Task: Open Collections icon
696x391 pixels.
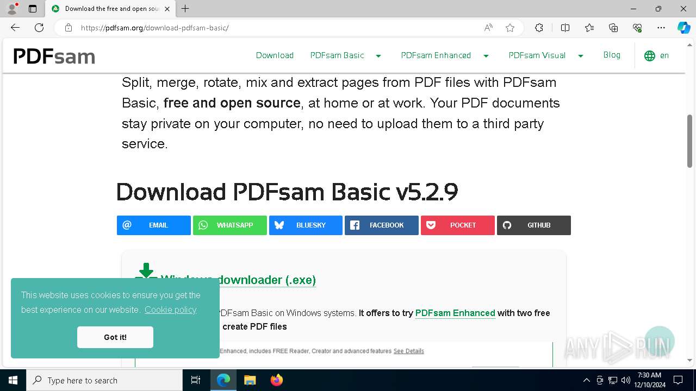Action: click(x=613, y=28)
